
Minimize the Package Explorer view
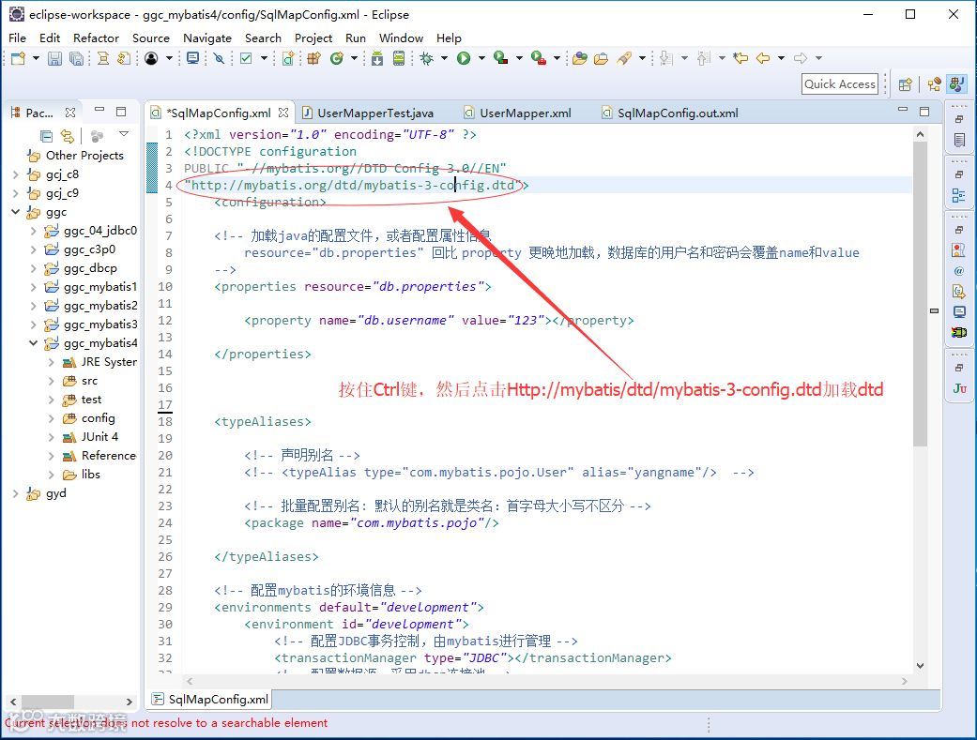(x=99, y=110)
